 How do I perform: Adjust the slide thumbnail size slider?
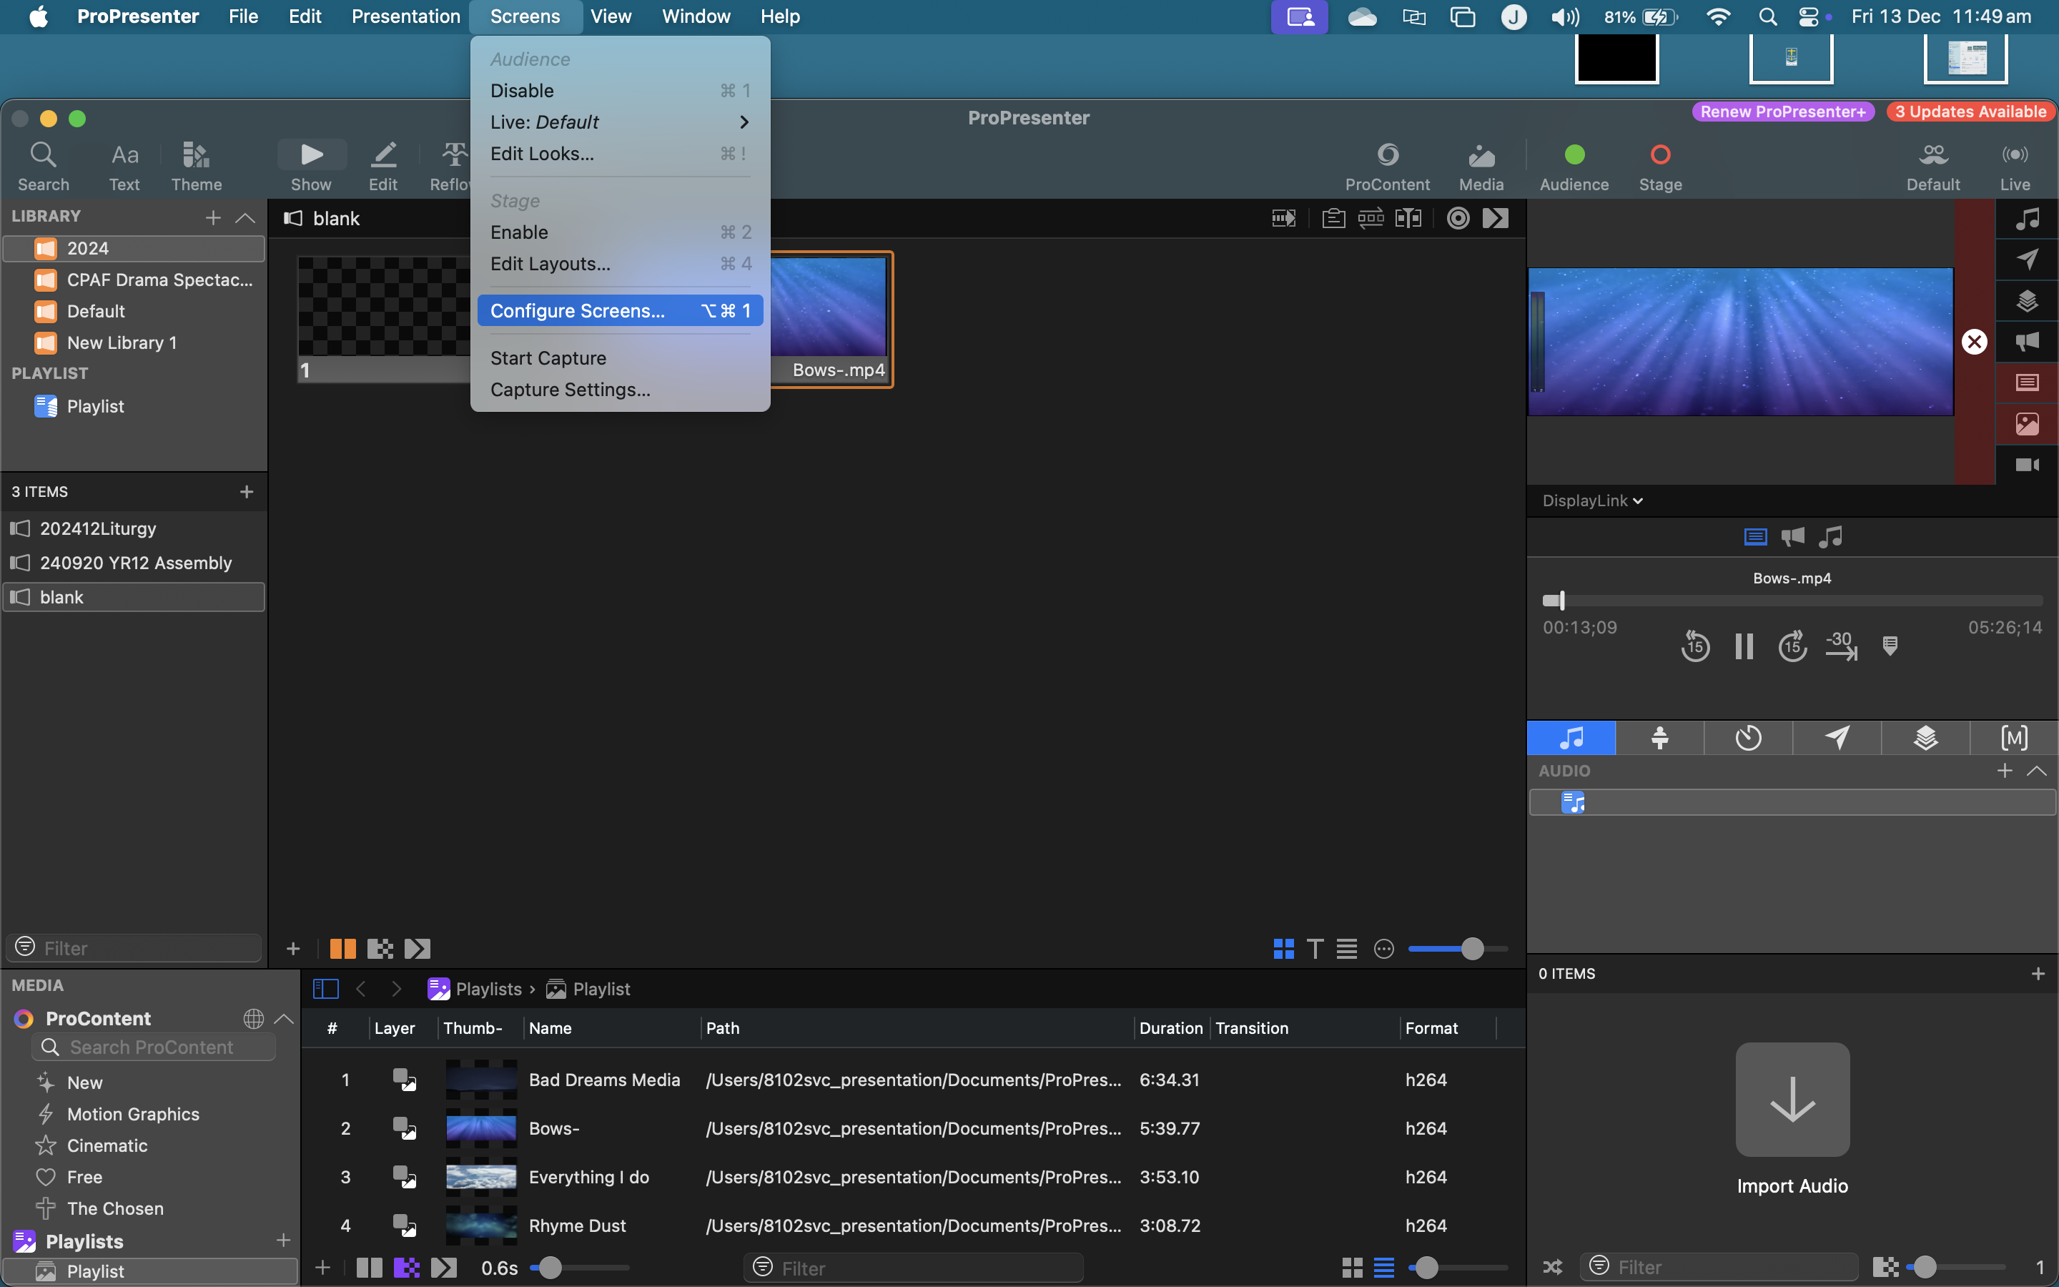(x=1472, y=948)
